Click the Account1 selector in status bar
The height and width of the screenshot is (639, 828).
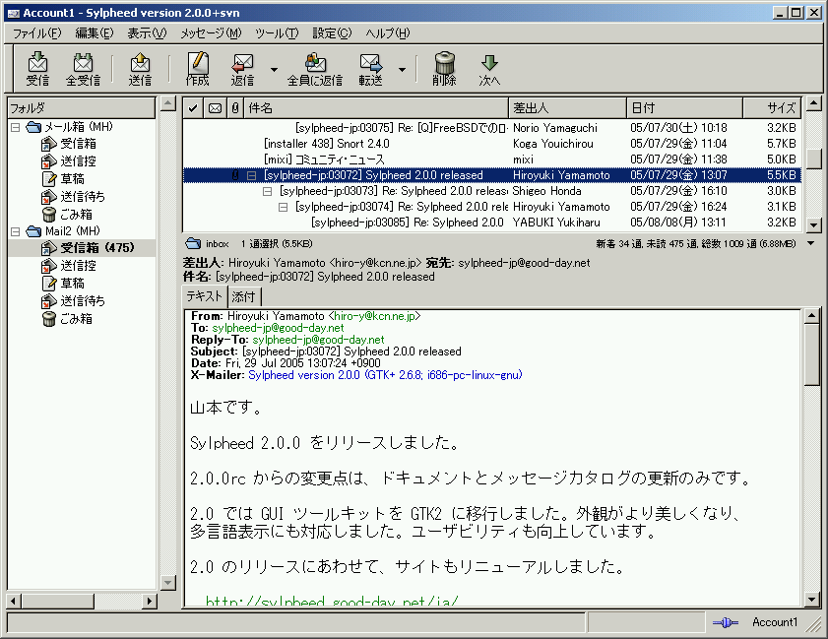(x=775, y=622)
